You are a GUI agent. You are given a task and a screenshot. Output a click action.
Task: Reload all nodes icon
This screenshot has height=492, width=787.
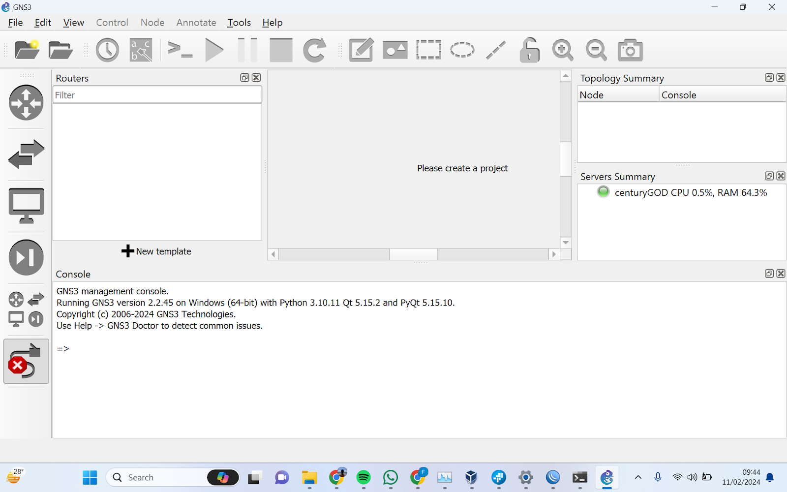tap(314, 50)
